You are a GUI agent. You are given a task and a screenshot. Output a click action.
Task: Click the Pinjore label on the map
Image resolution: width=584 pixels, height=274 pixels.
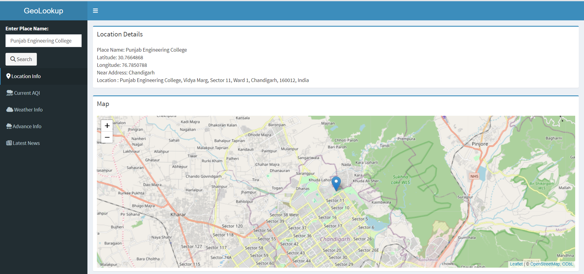(x=480, y=144)
